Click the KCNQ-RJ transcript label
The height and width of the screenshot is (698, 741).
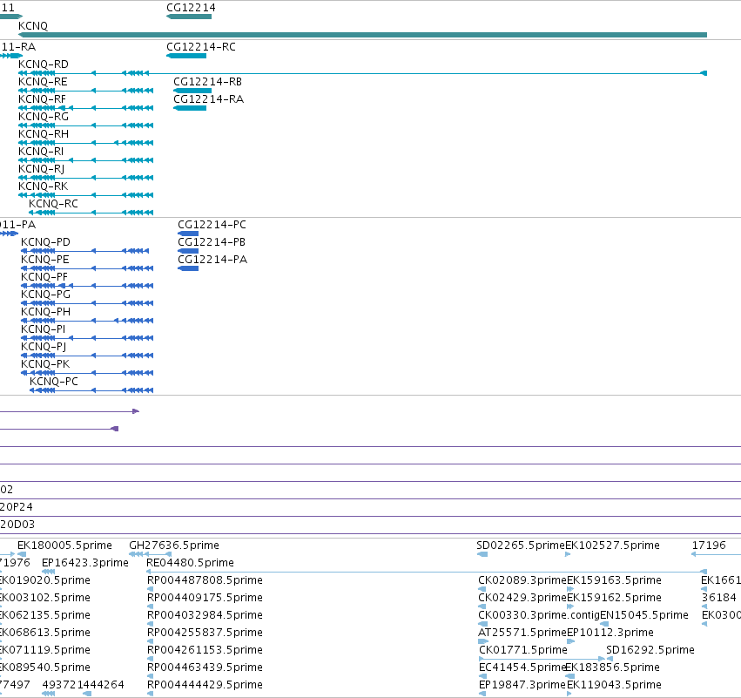tap(42, 169)
